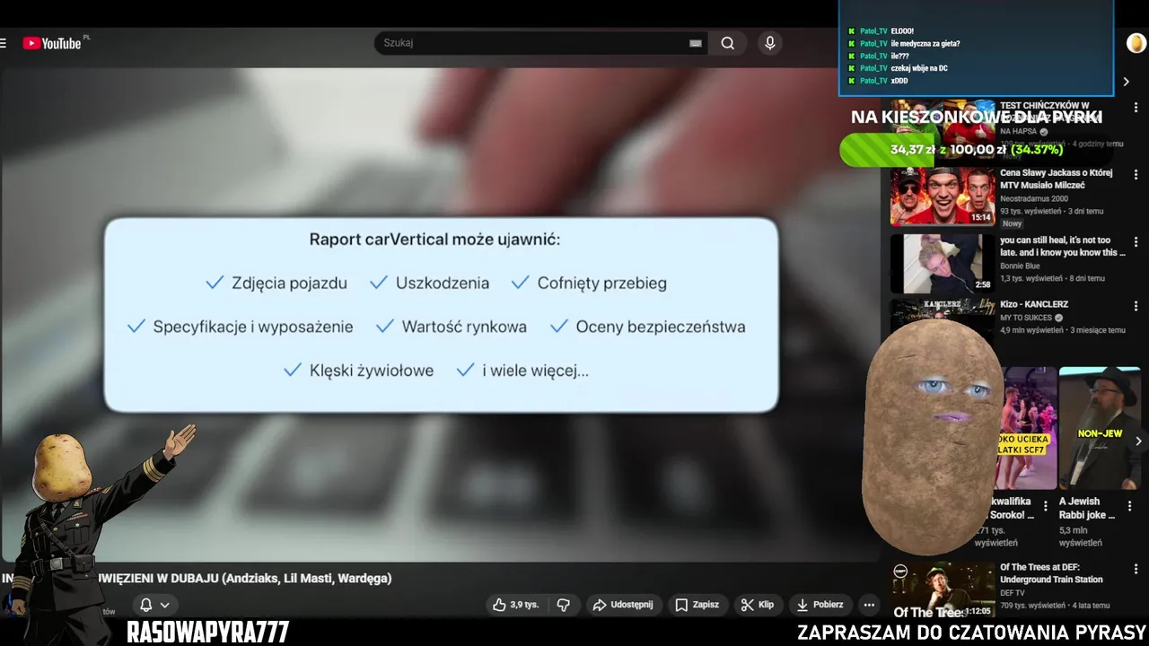
Task: Open 'Of The Trees at DEF: Underground Train Station' title
Action: point(1052,573)
